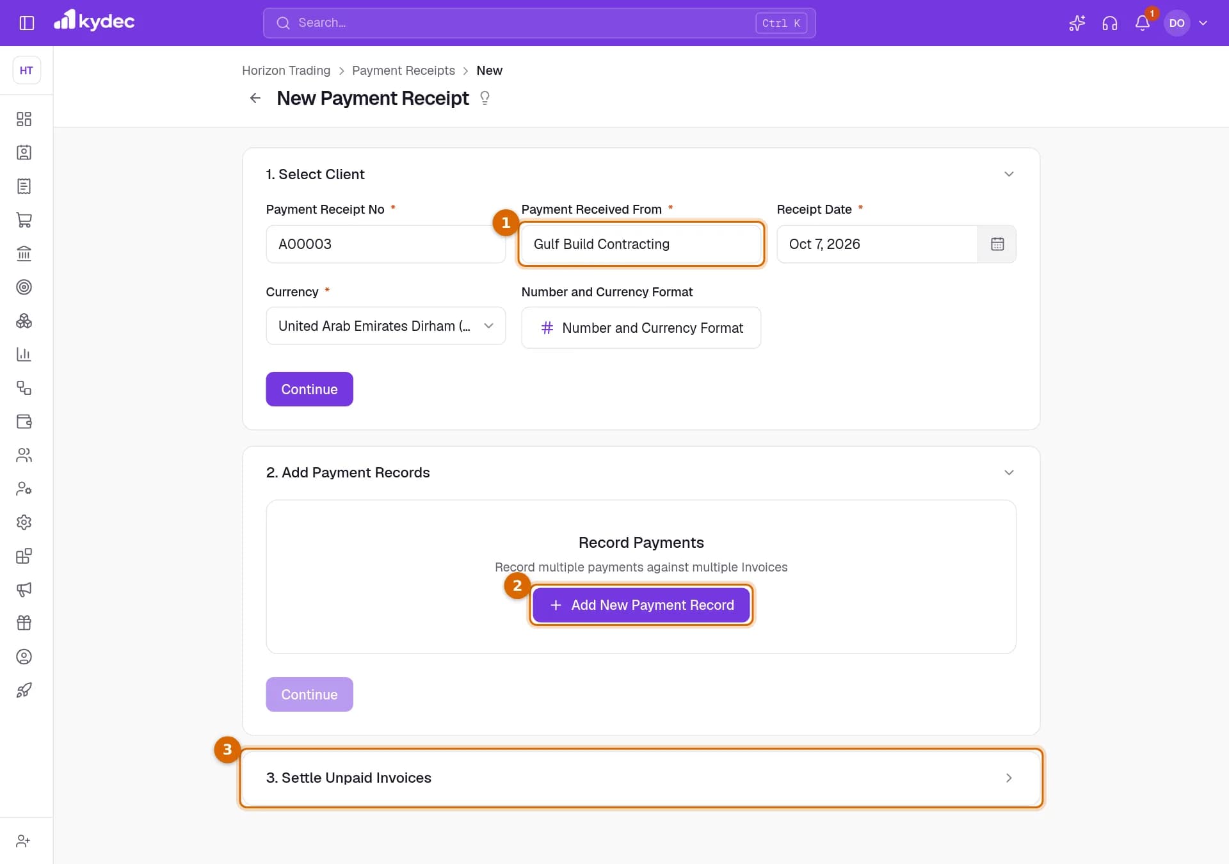Open Payment Received From client field
The height and width of the screenshot is (864, 1229).
click(x=641, y=244)
